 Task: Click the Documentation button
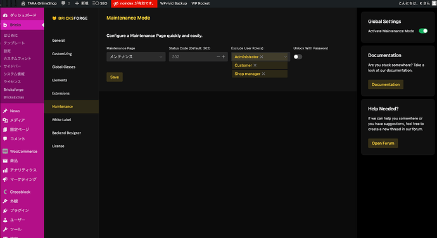click(386, 84)
